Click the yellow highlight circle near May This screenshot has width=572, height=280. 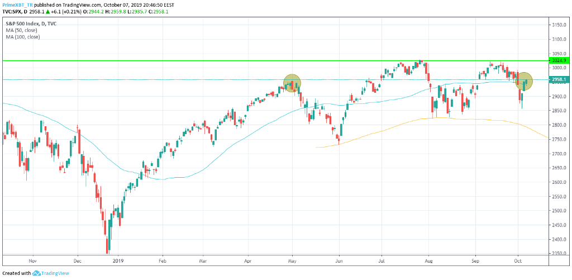coord(292,83)
